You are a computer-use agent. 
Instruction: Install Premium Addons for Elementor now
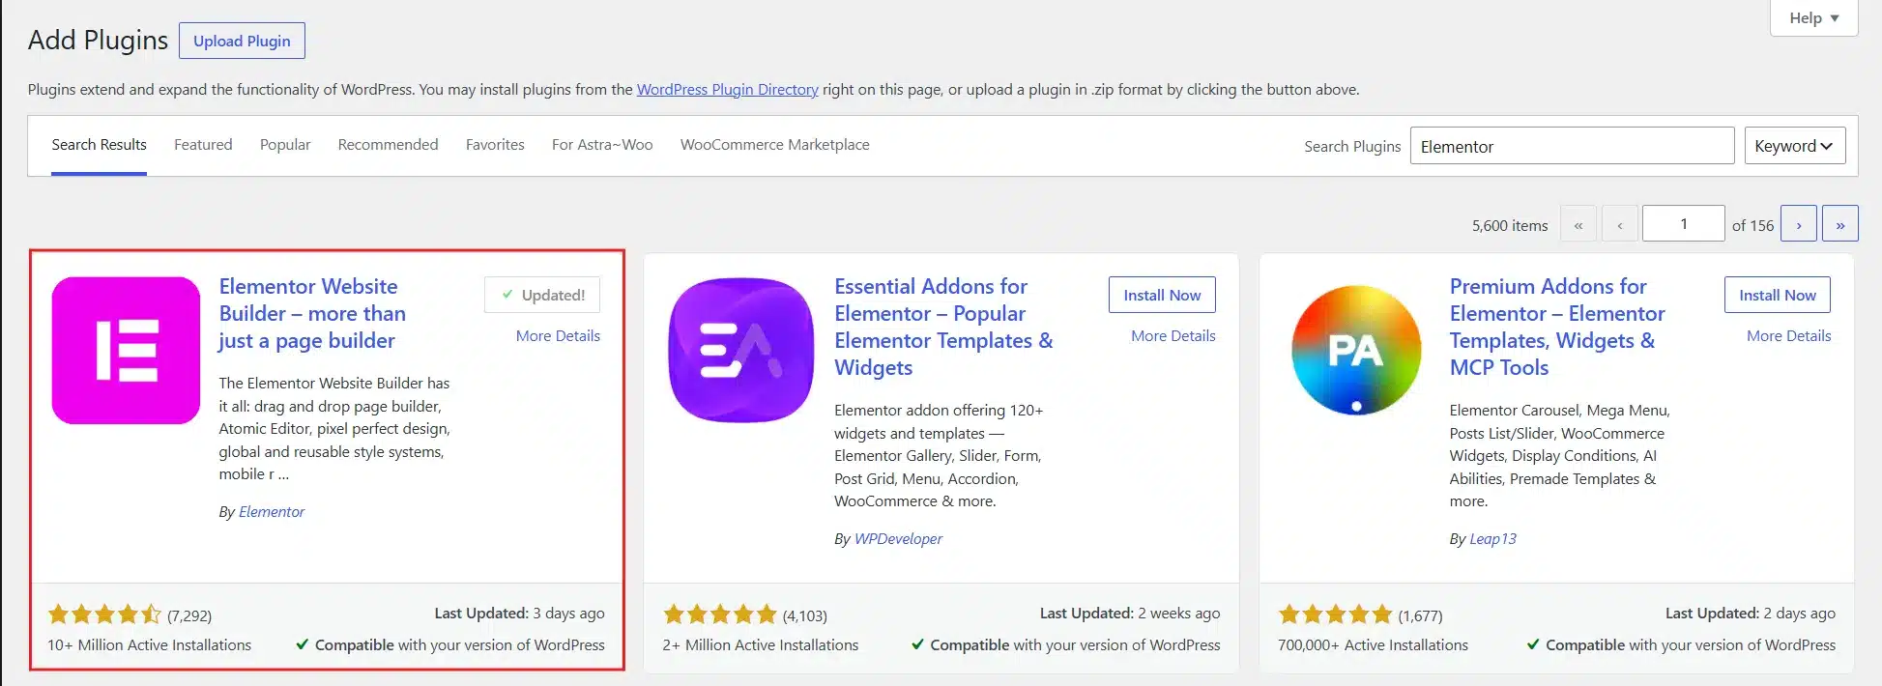(1778, 295)
